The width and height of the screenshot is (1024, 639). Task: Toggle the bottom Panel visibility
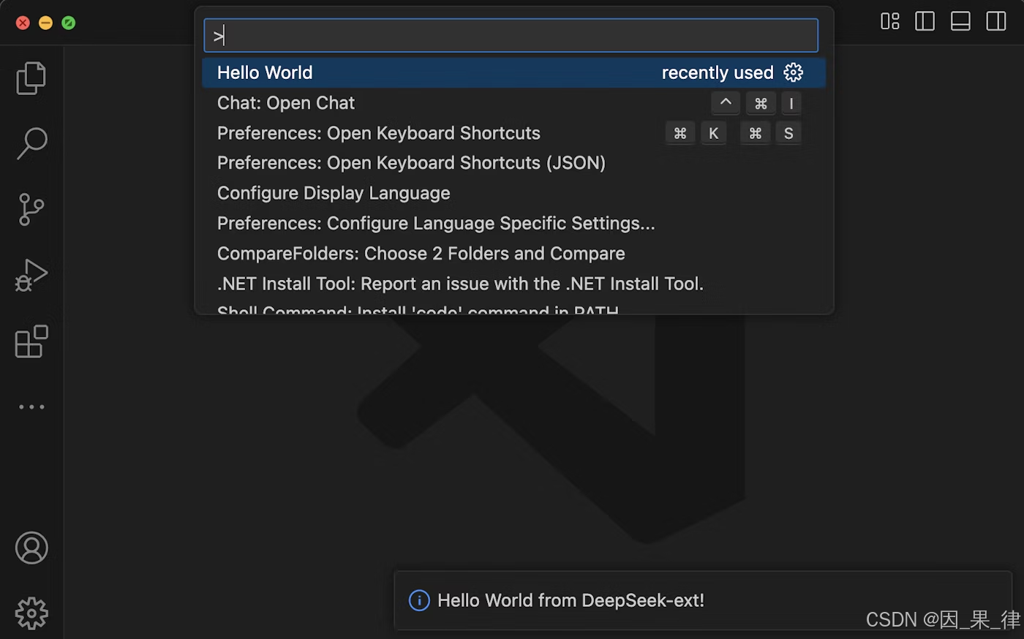click(960, 21)
